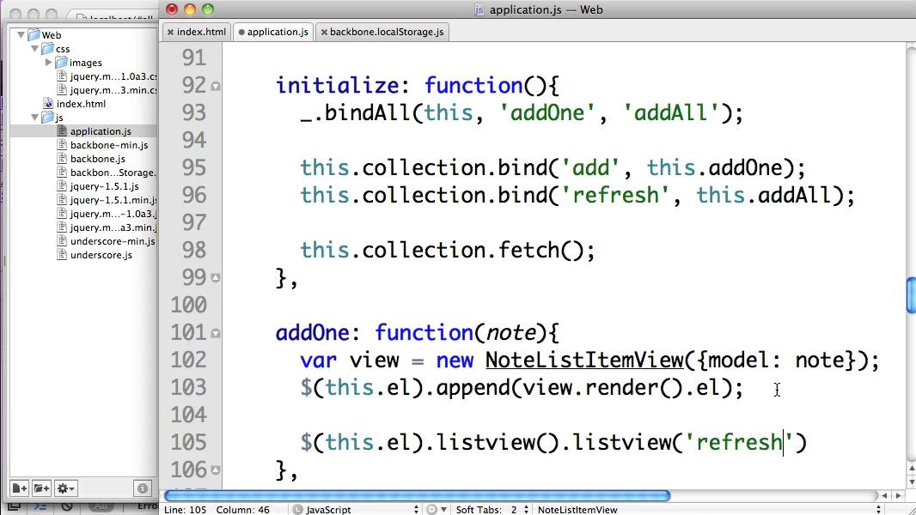Image resolution: width=916 pixels, height=515 pixels.
Task: Close the backbone.localStorage.js tab with its x
Action: point(324,32)
